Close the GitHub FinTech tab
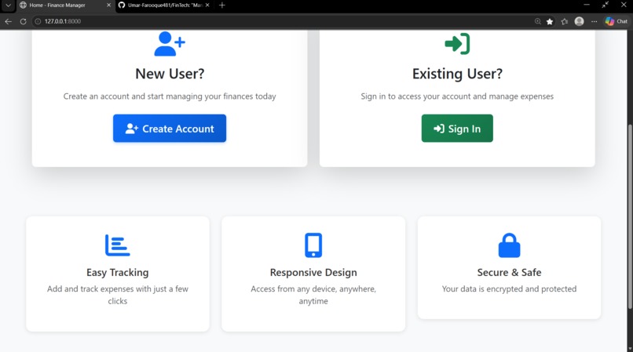The height and width of the screenshot is (352, 633). [x=207, y=5]
